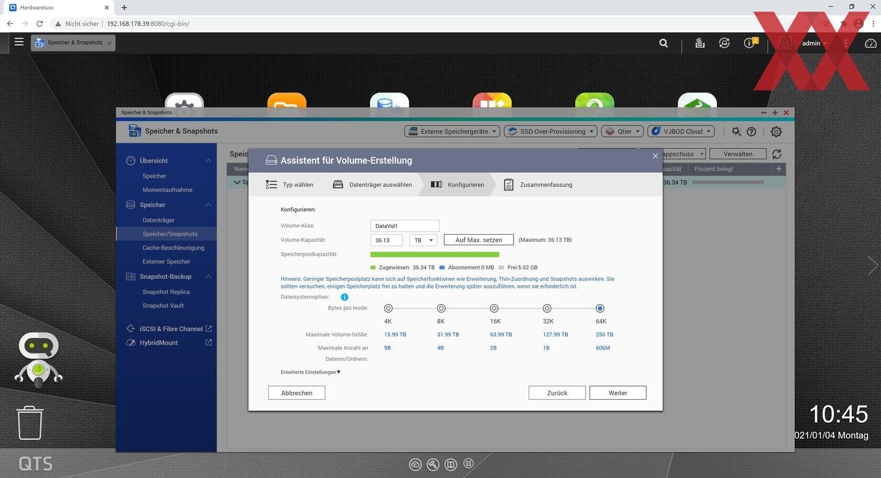The width and height of the screenshot is (881, 478).
Task: Open the QTS main hamburger menu
Action: 19,42
